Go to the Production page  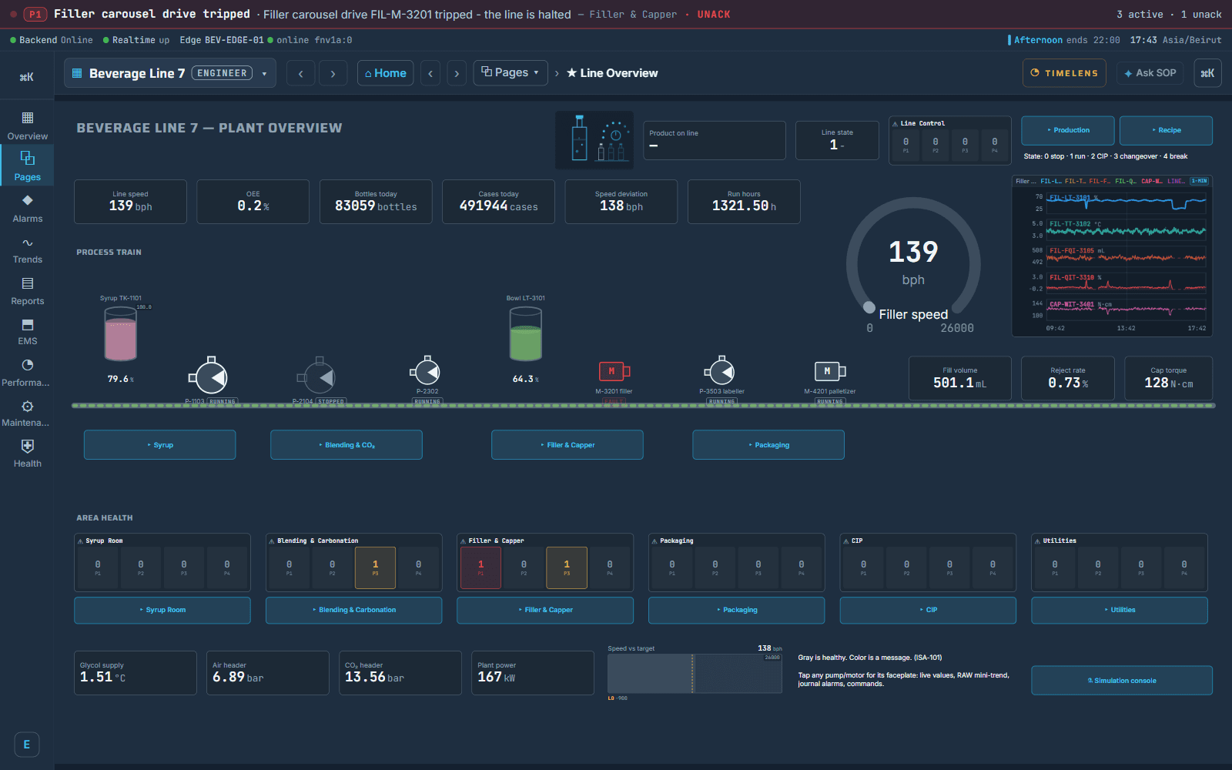pos(1067,130)
